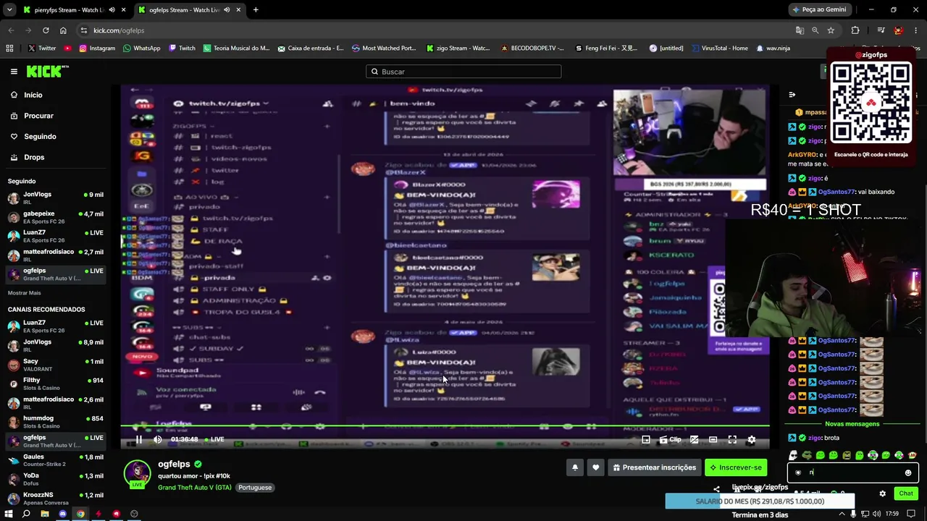Show hidden system tray icons

tap(842, 514)
